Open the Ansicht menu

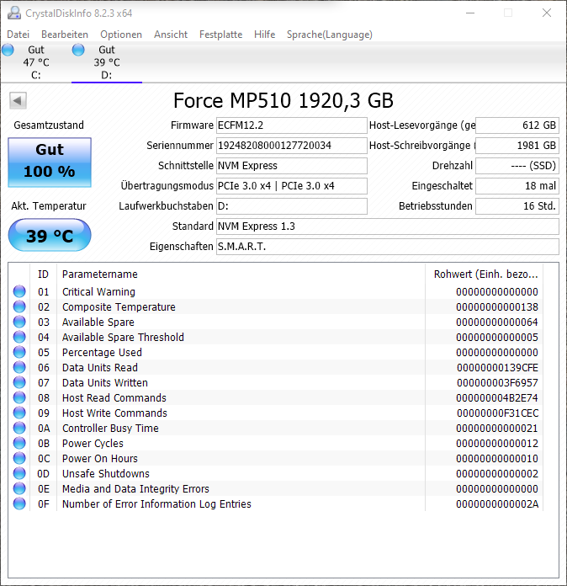(171, 35)
